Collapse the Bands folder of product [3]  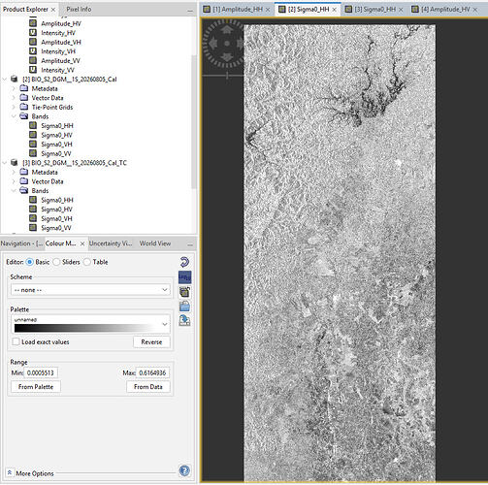[x=14, y=190]
